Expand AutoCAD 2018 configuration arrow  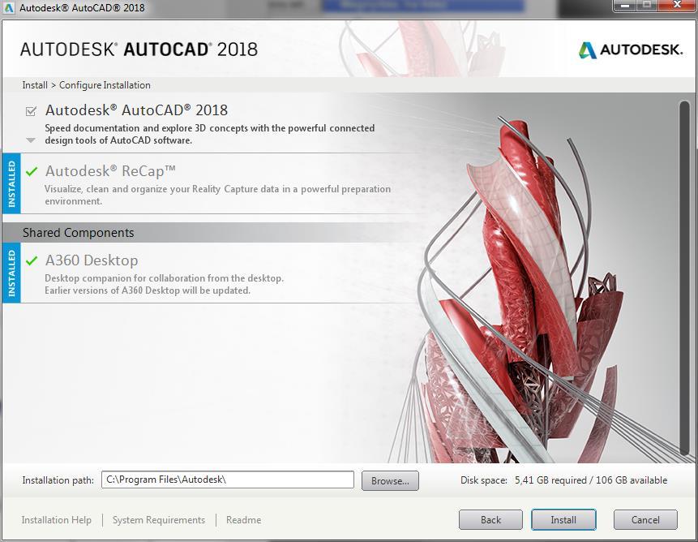31,140
